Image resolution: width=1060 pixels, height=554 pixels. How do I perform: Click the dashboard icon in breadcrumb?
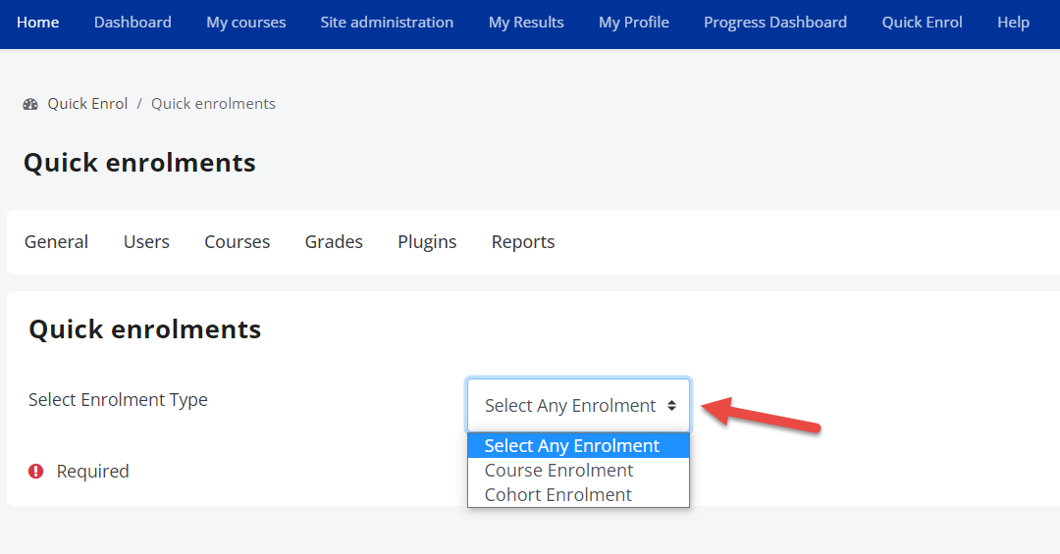[30, 104]
